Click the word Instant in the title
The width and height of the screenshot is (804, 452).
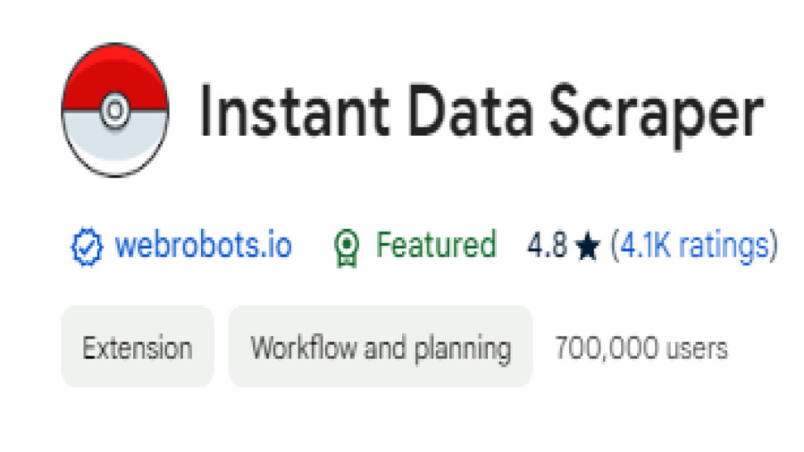pyautogui.click(x=294, y=111)
